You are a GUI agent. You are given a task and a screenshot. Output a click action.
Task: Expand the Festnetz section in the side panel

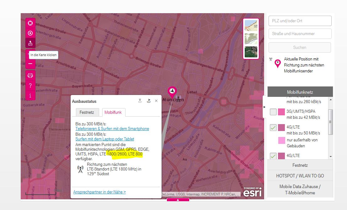300,165
